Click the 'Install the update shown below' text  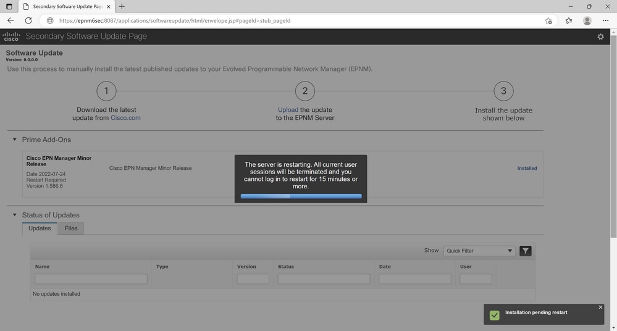point(504,114)
